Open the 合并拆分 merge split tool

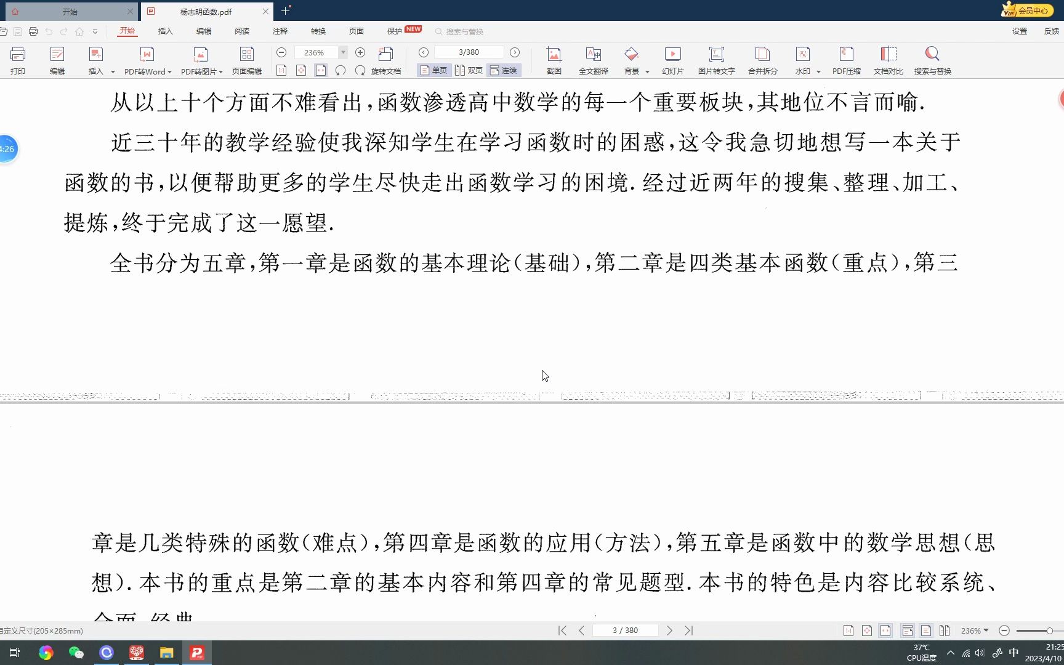click(763, 60)
